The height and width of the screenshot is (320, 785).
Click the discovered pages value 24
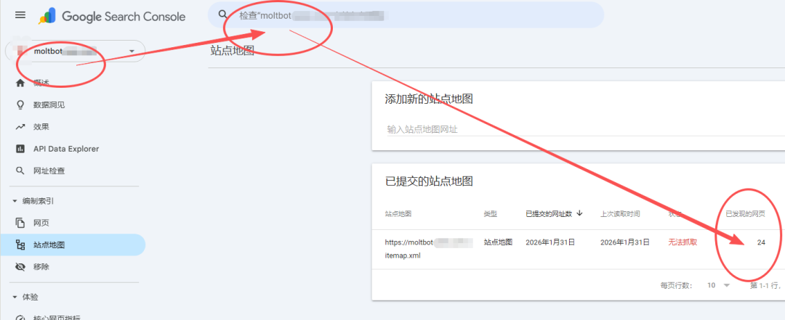click(761, 242)
